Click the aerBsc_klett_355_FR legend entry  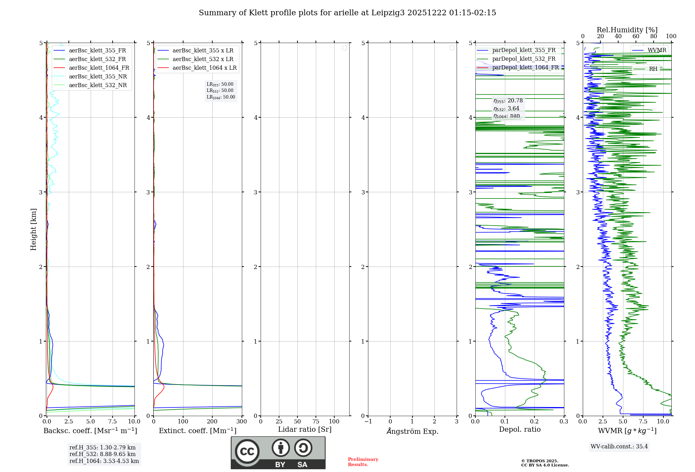pyautogui.click(x=97, y=51)
